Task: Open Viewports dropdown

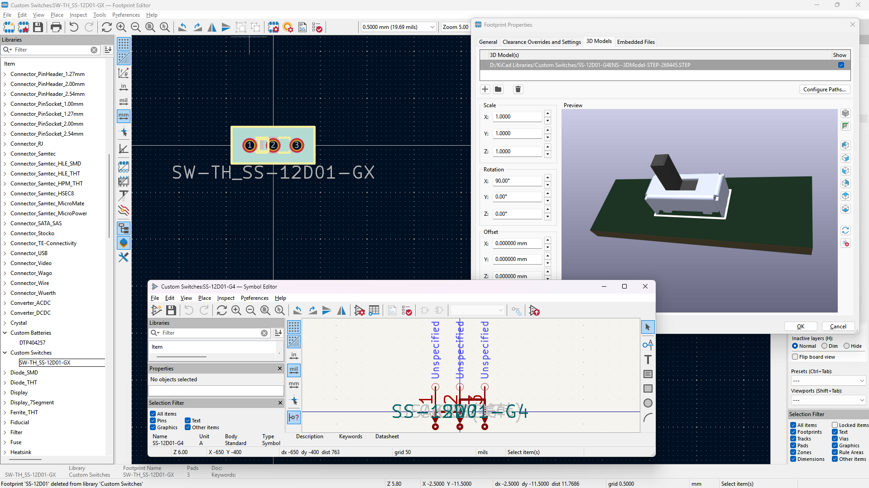Action: click(x=828, y=400)
